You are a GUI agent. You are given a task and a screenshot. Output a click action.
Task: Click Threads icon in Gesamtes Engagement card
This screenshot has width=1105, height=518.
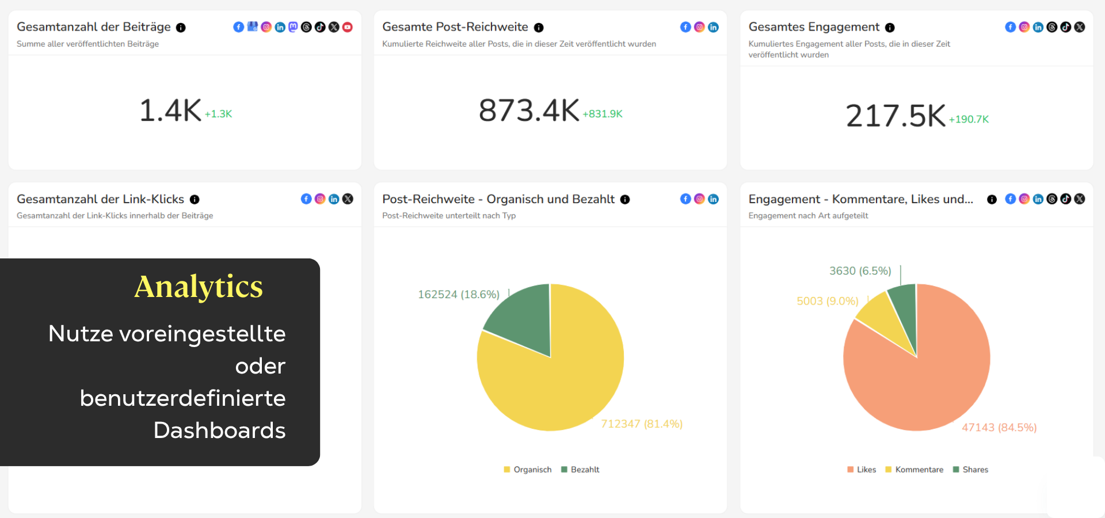(1052, 27)
